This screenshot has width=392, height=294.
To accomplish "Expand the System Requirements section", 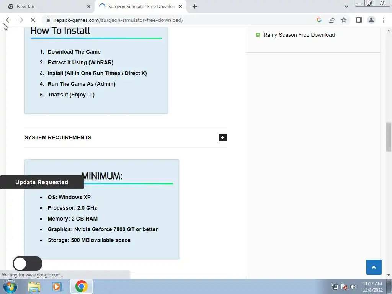I will [222, 137].
